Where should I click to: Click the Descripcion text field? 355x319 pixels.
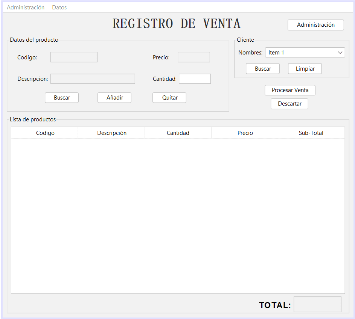click(93, 79)
